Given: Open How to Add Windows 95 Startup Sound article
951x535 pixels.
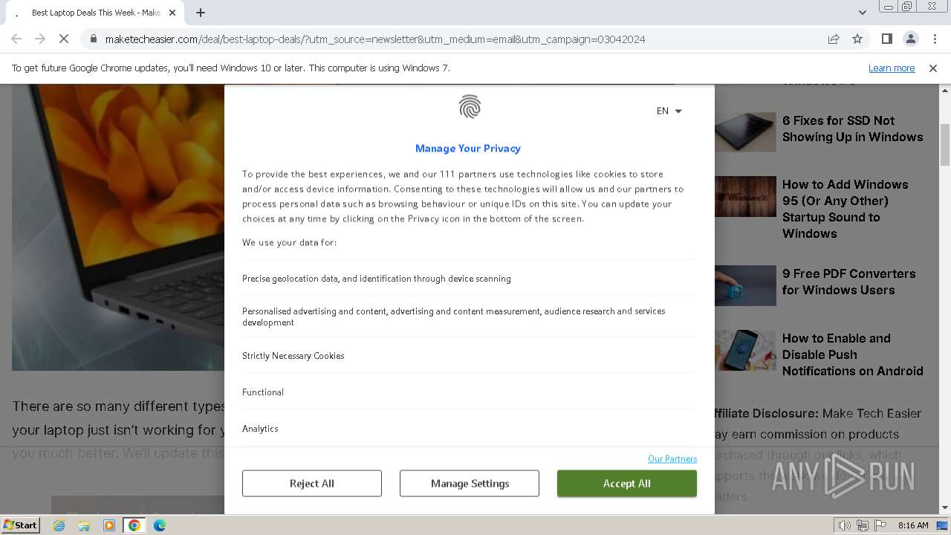Looking at the screenshot, I should click(x=845, y=209).
